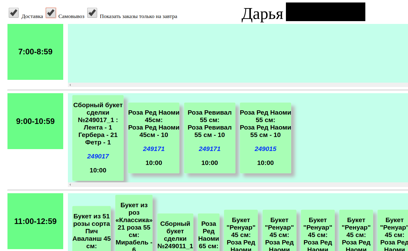Select the 7:00-8:59 time slot

pos(36,52)
